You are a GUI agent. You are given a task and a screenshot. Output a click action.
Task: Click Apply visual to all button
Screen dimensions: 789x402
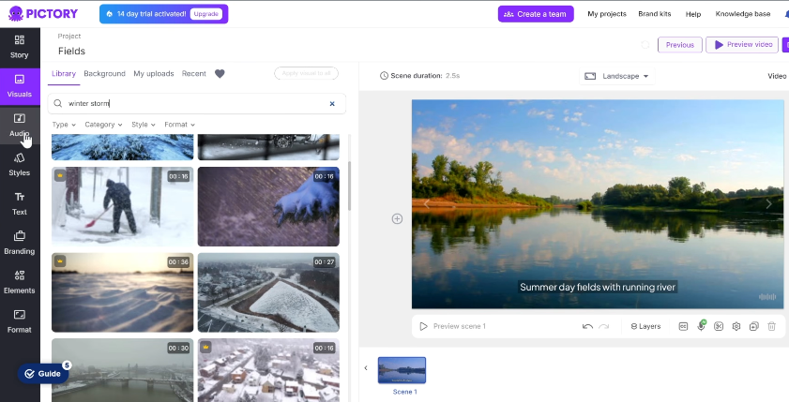point(306,73)
